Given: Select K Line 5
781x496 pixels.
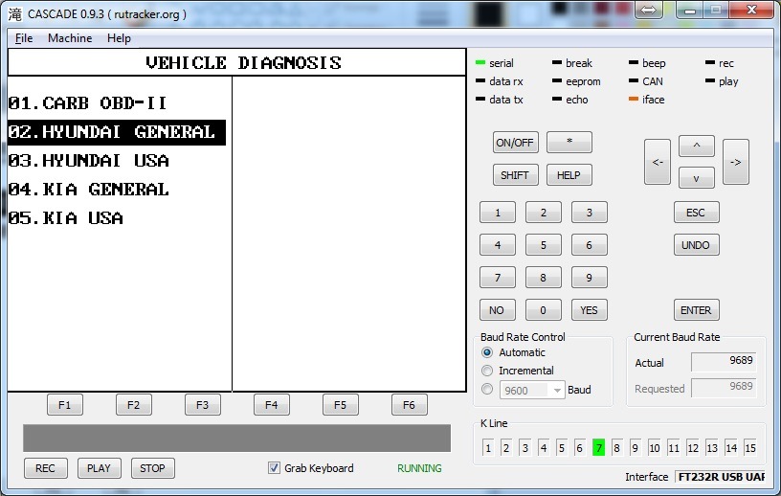Looking at the screenshot, I should tap(562, 448).
